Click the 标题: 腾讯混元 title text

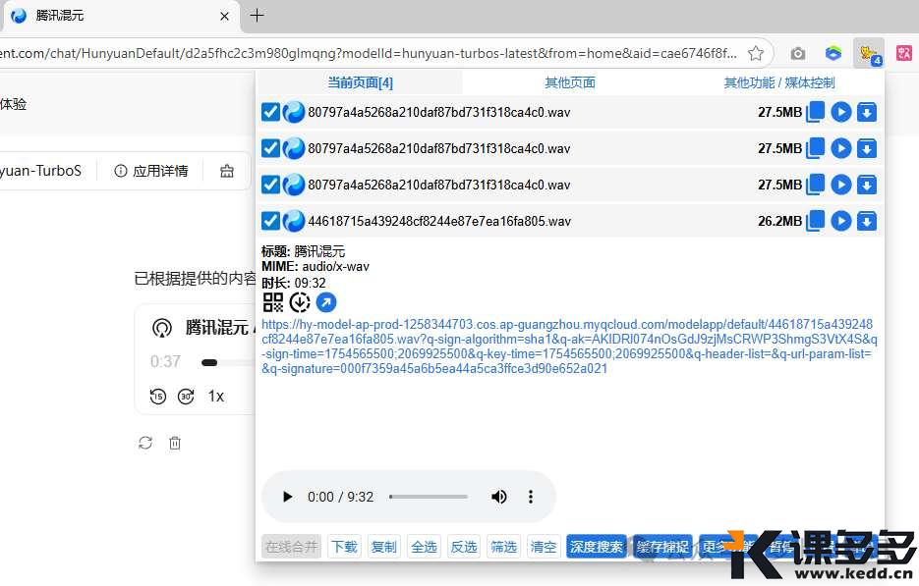click(x=304, y=251)
